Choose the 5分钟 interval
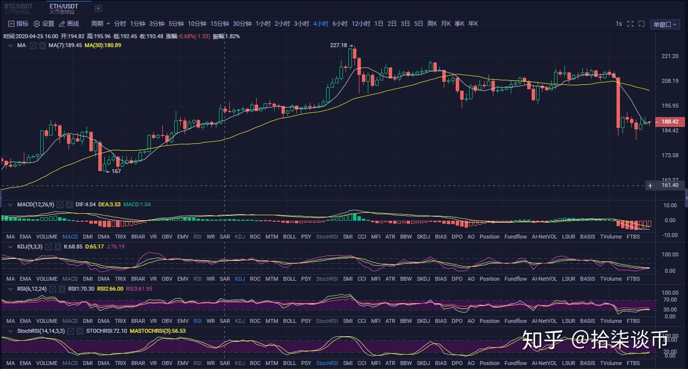Image resolution: width=688 pixels, height=369 pixels. [x=176, y=24]
